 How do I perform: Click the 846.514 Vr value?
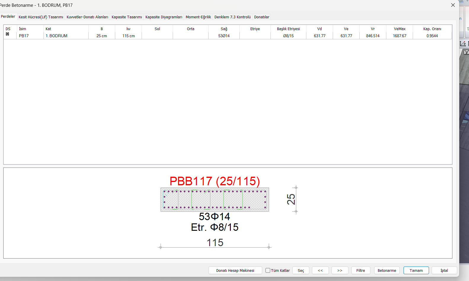point(373,36)
